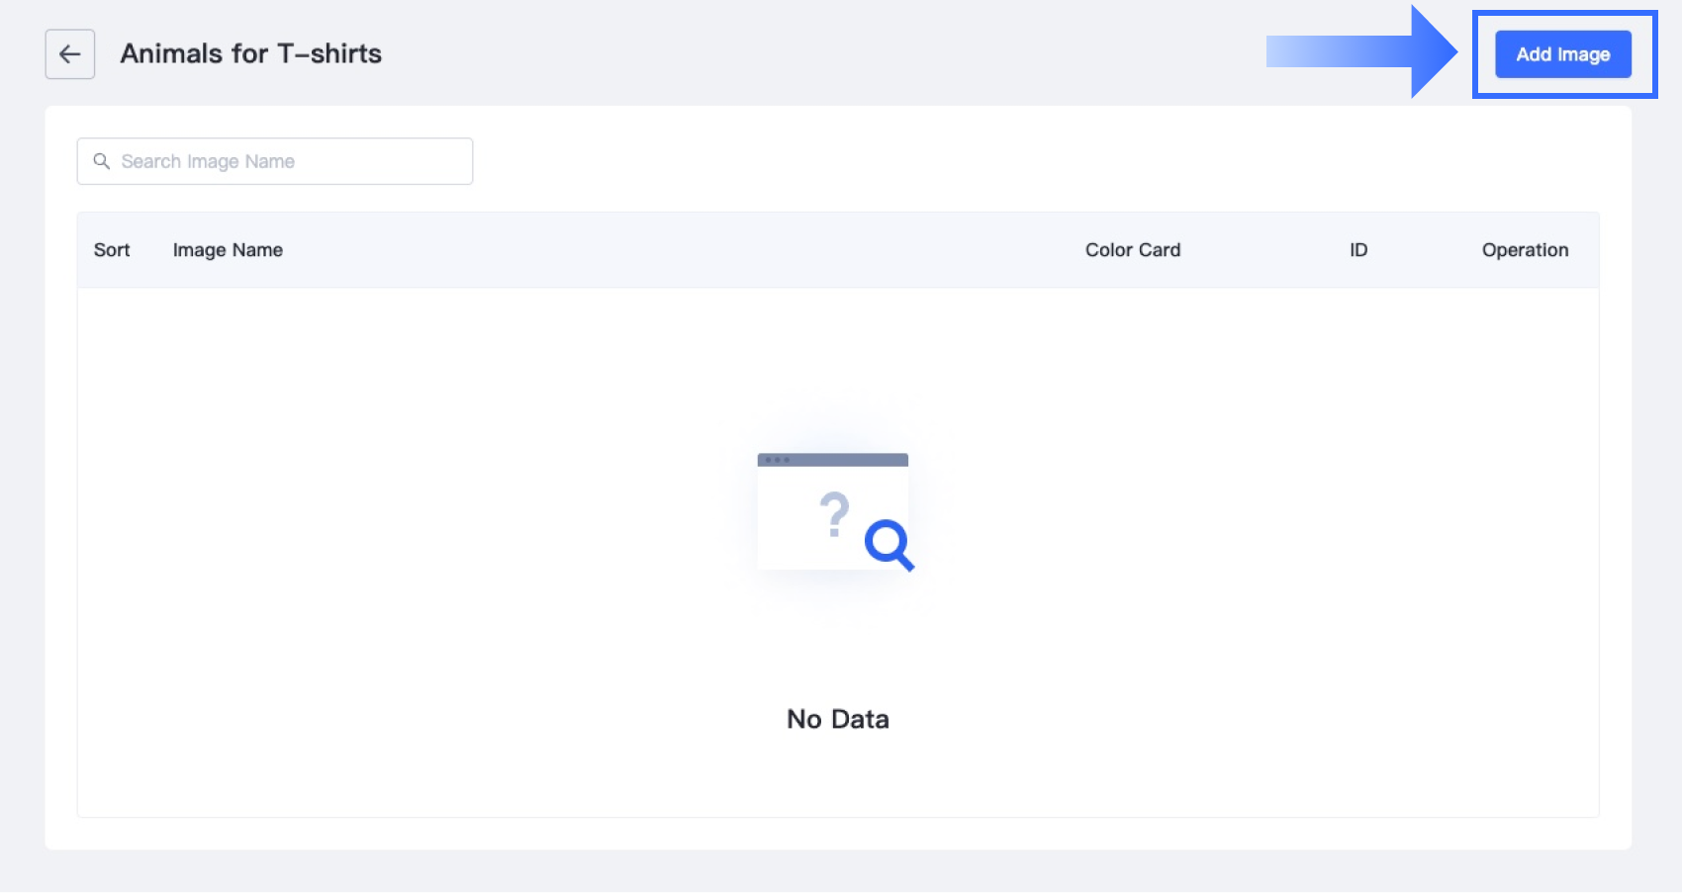
Task: Click the No Data text
Action: (x=837, y=719)
